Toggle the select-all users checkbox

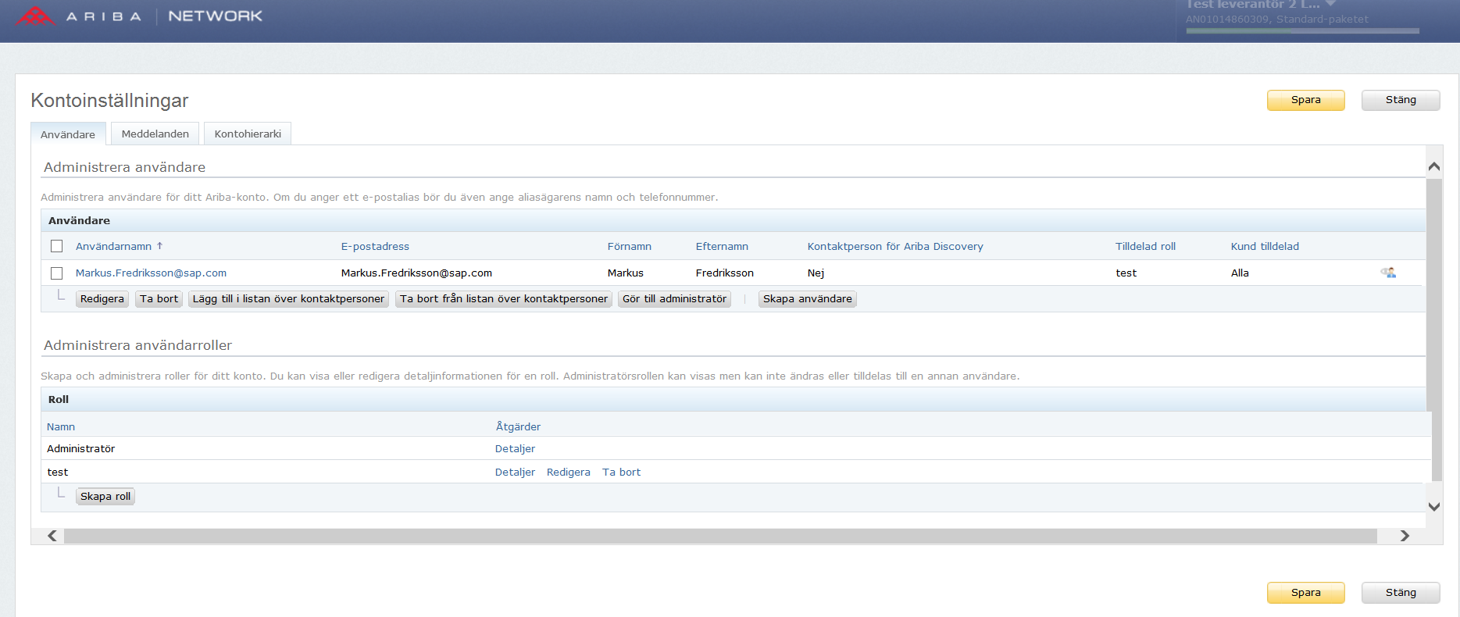coord(56,246)
